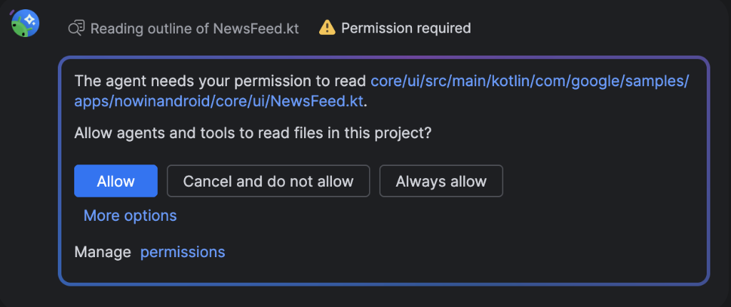
Task: Click the yellow warning triangle icon
Action: tap(327, 28)
